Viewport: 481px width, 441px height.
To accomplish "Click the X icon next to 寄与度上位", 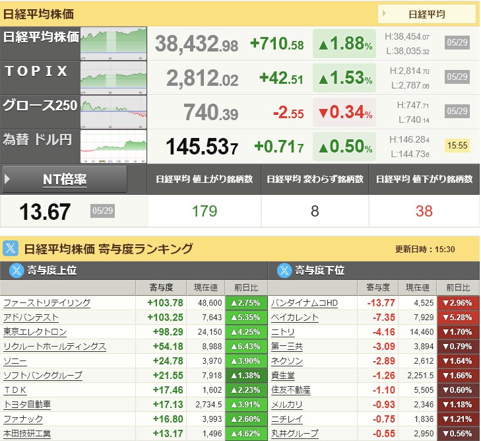I will pos(16,271).
